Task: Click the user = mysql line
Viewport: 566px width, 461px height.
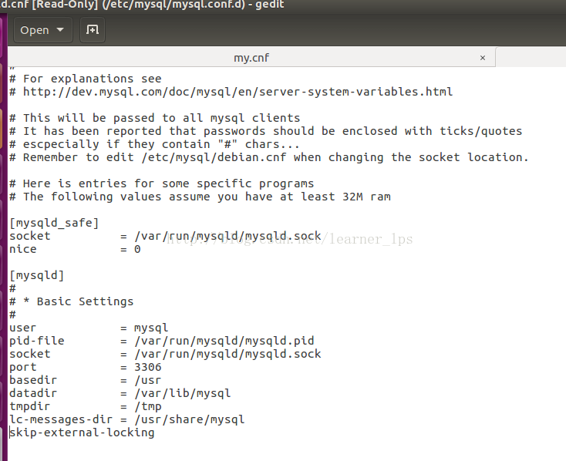Action: (88, 328)
